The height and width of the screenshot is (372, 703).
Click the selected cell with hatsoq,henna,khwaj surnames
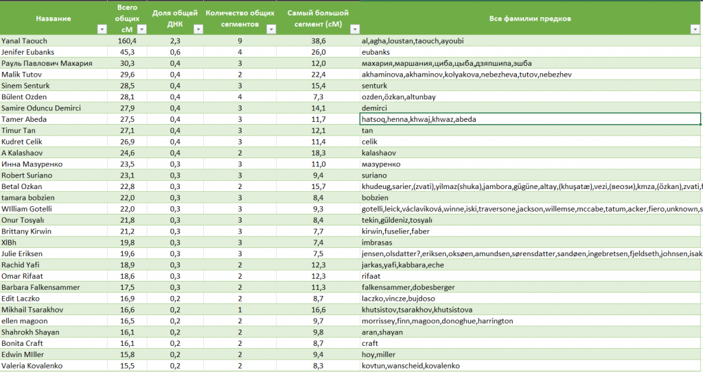(529, 119)
